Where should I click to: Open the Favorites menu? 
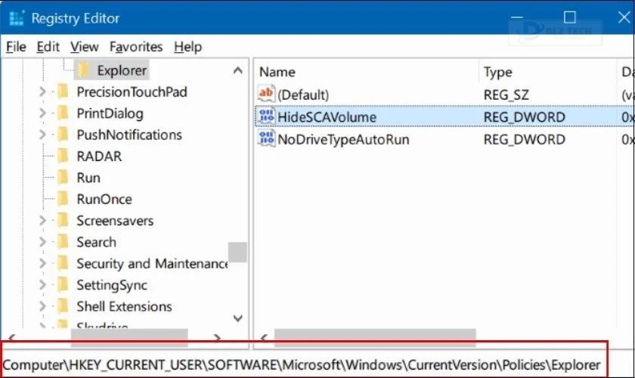pos(136,47)
